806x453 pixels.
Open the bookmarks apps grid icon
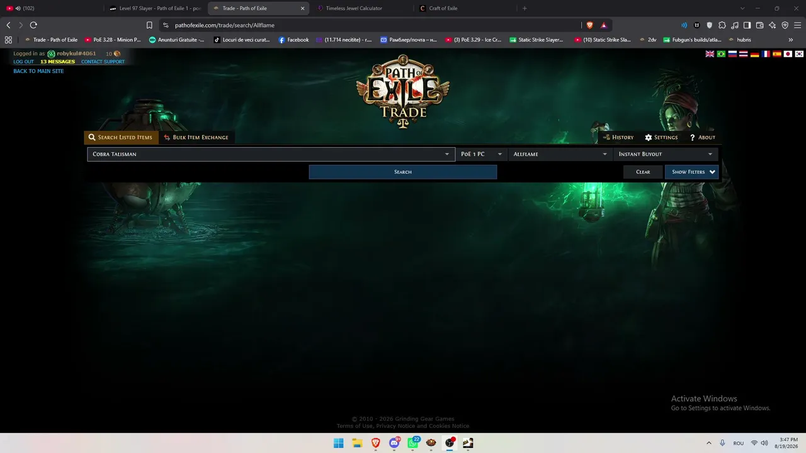click(x=8, y=40)
